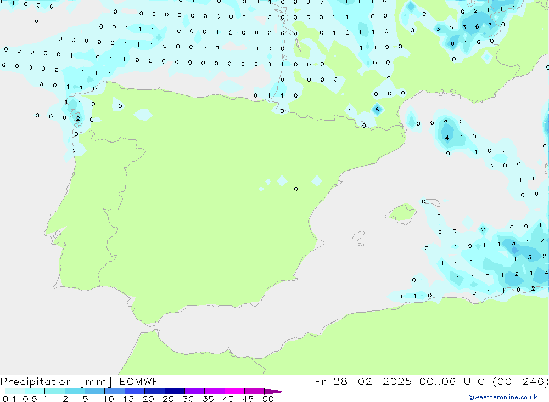Pick the 1–2 mm legend color swatch
This screenshot has height=402, width=549.
coord(54,391)
